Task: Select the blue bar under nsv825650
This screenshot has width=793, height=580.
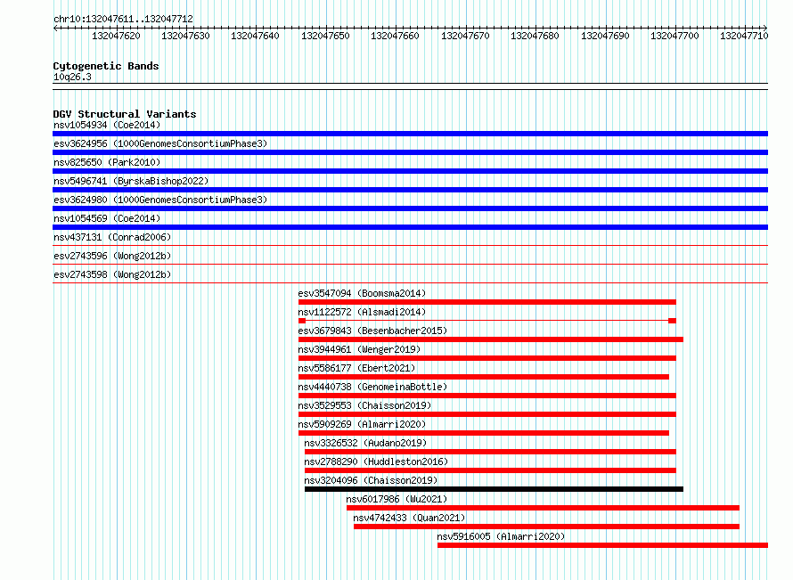Action: click(410, 171)
